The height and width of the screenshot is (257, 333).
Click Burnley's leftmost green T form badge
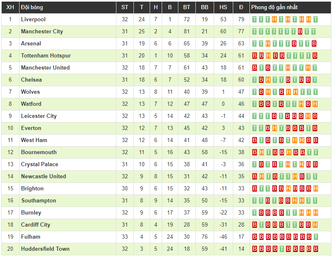click(255, 213)
